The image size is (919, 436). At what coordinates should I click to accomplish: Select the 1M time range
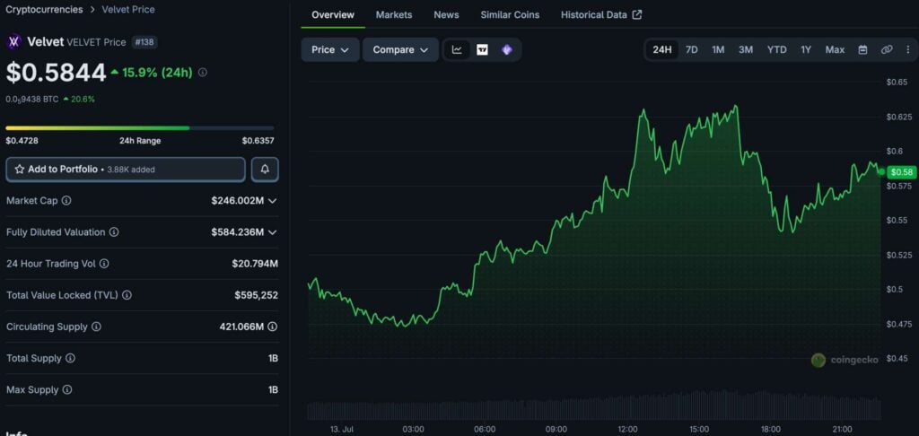coord(718,50)
